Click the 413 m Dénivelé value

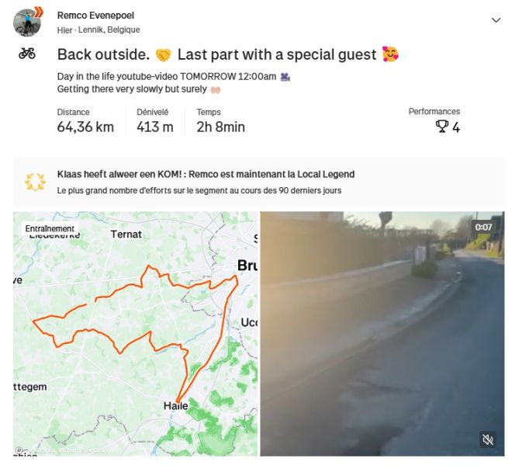pos(155,127)
